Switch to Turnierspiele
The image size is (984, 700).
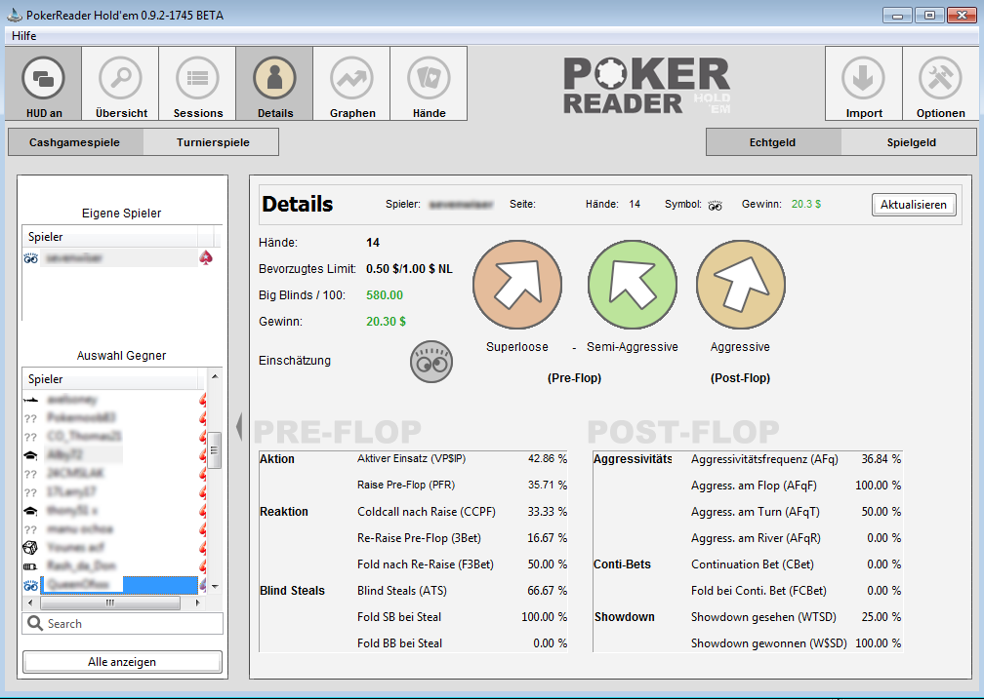213,142
